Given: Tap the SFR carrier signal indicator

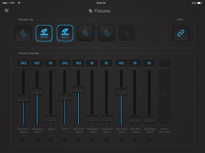Looking at the screenshot, I should [x=9, y=3].
